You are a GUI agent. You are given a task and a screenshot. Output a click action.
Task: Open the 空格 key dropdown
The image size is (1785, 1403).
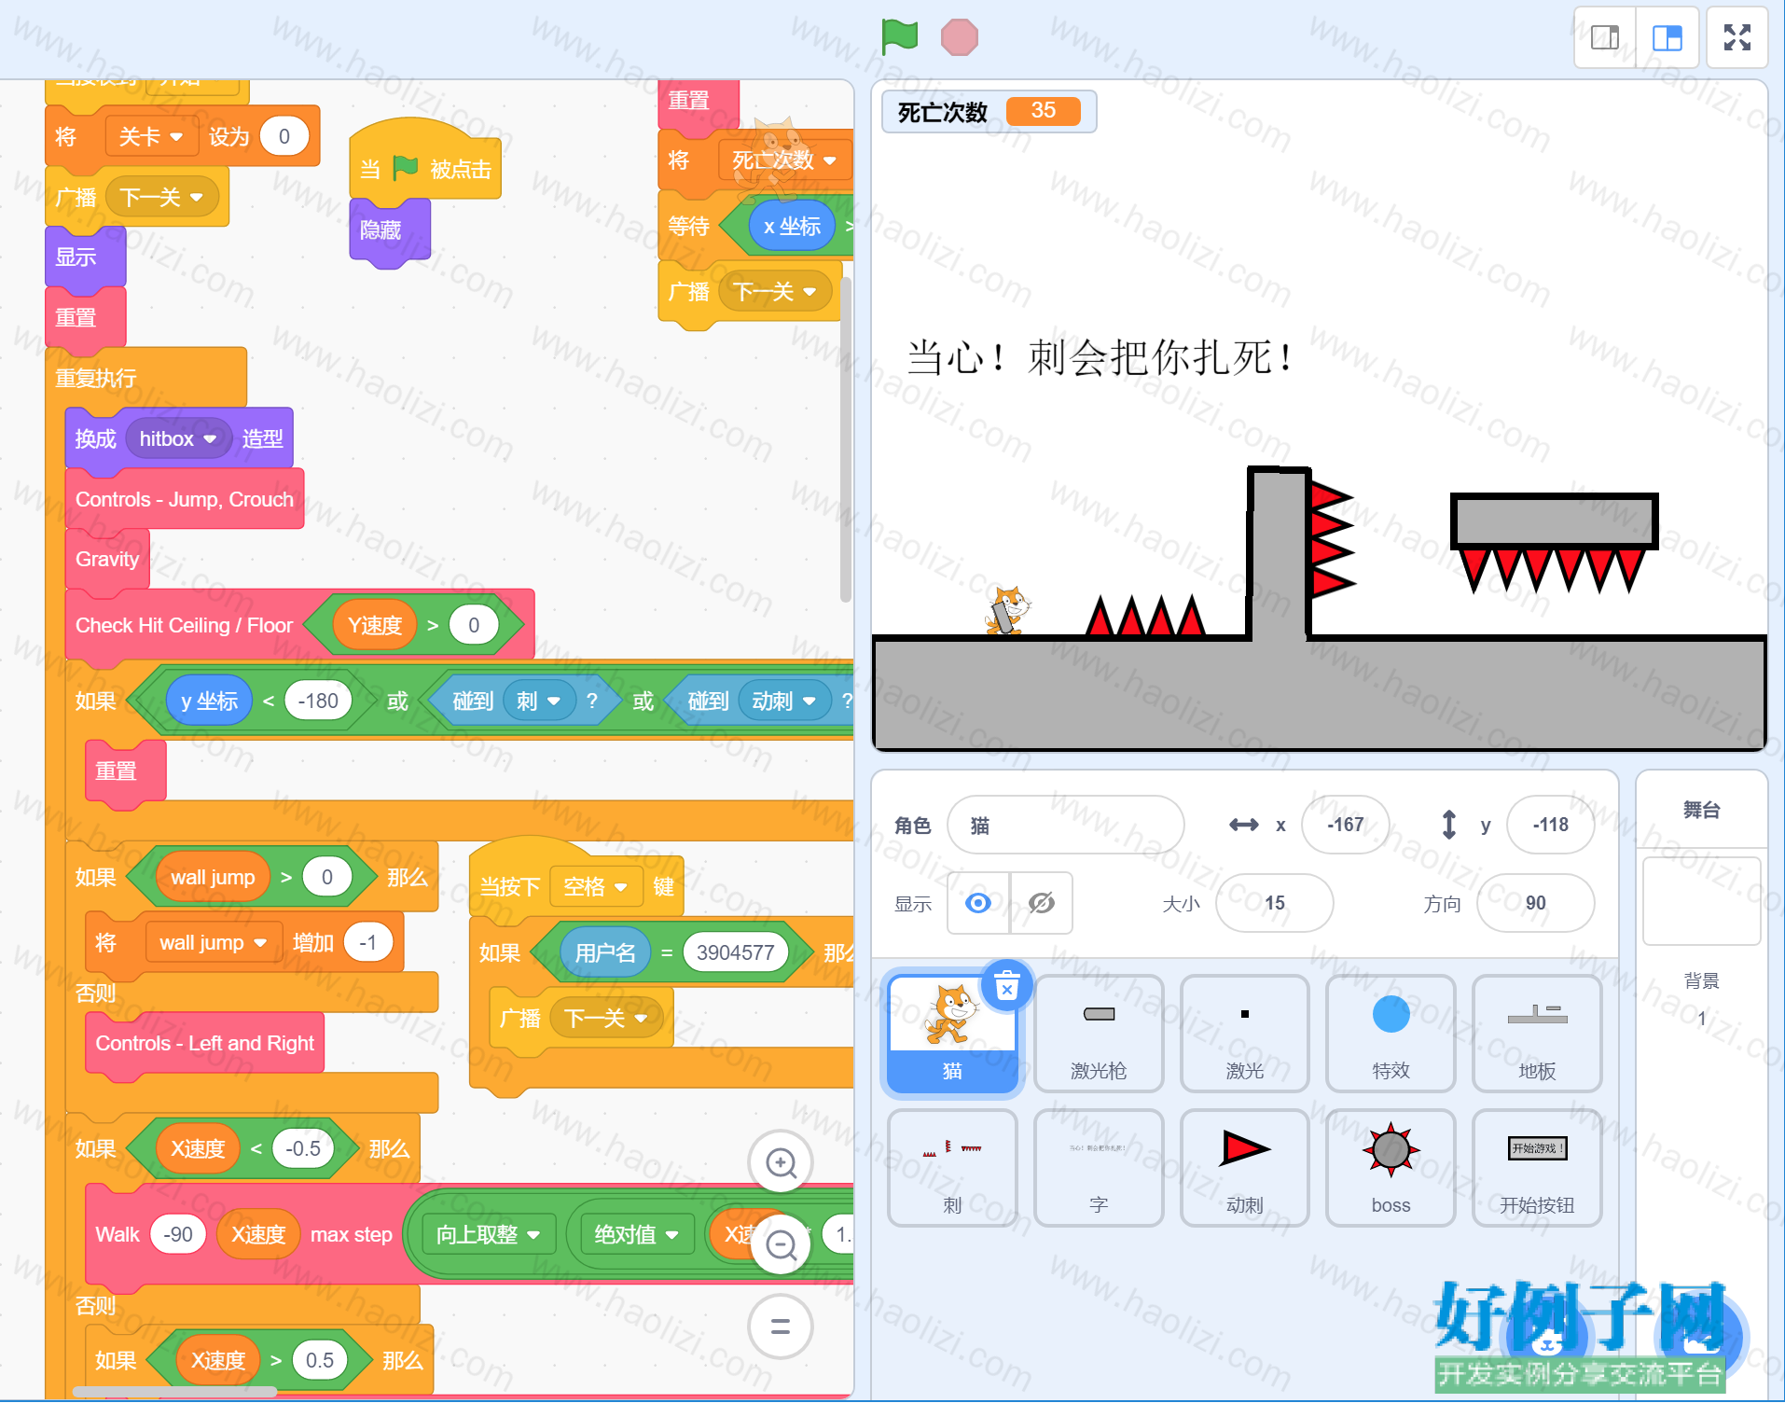pos(595,886)
